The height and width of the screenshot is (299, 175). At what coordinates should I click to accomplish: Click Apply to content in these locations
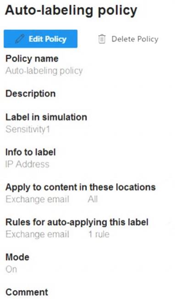pyautogui.click(x=81, y=187)
